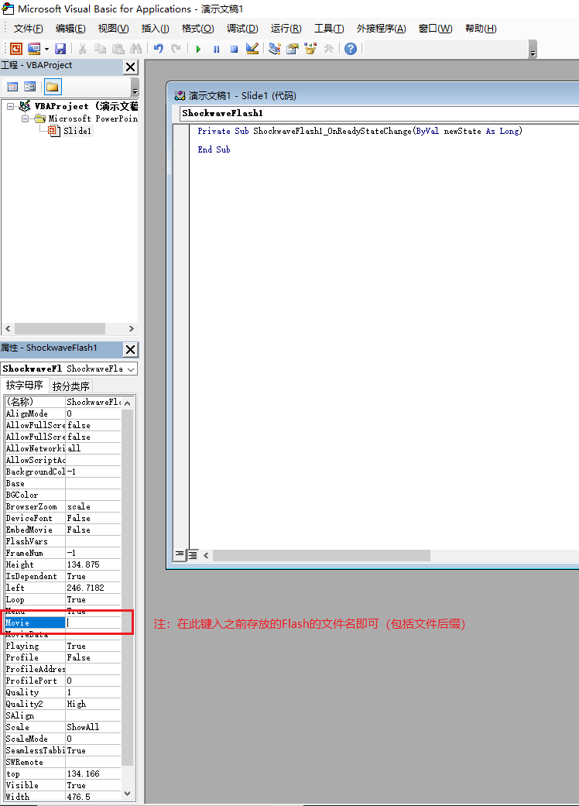Open Find with the binoculars icon

136,49
